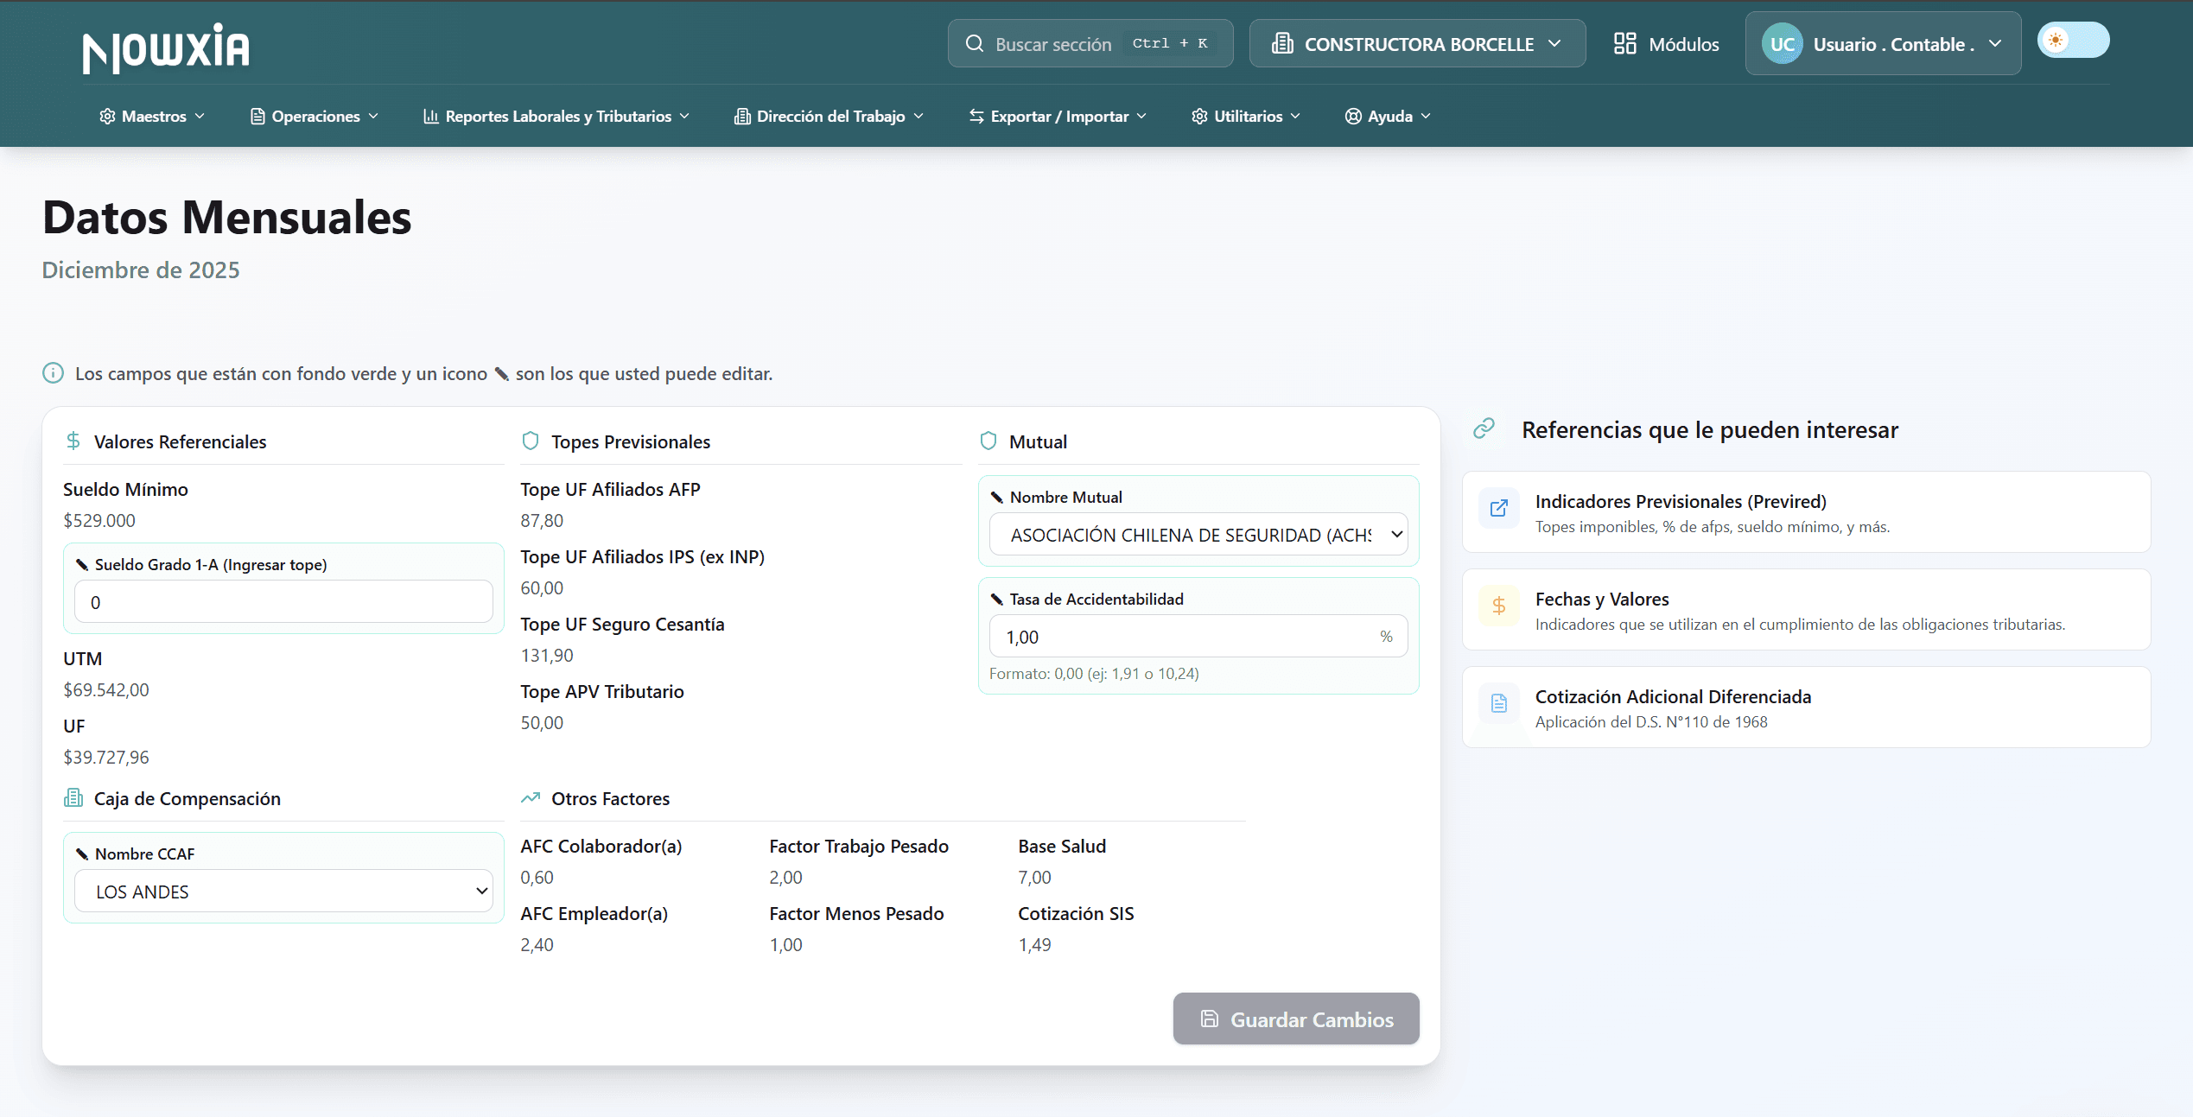Click the dollar icon of Valores Referenciales

73,441
